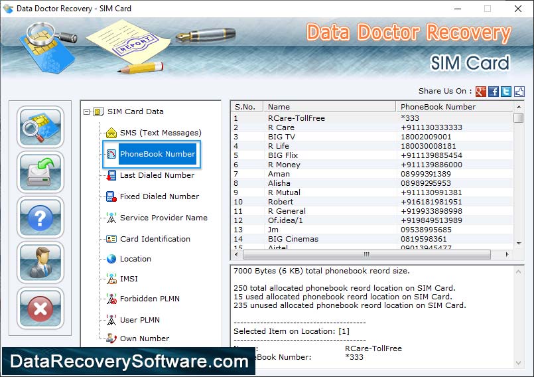534x377 pixels.
Task: Click table vertical scrollbar up arrow
Action: coord(519,107)
